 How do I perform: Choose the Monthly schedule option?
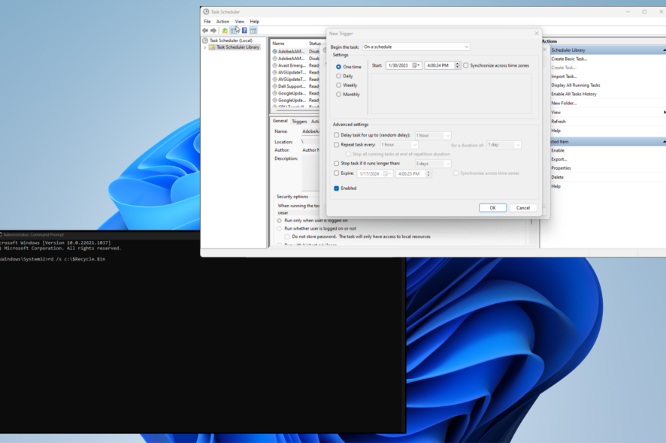click(x=338, y=94)
